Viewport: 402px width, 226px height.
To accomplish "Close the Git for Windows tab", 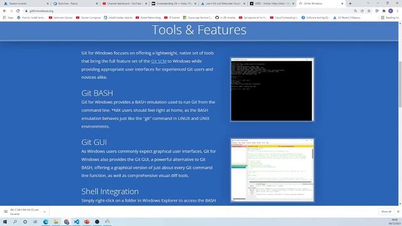I will tap(342, 4).
